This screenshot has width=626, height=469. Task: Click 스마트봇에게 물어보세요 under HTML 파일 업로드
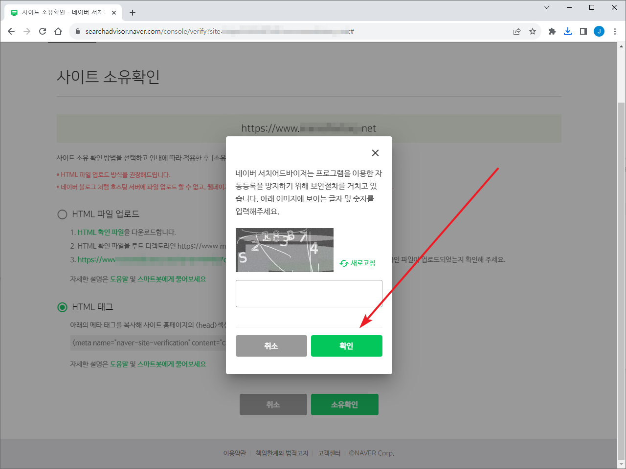pos(172,279)
